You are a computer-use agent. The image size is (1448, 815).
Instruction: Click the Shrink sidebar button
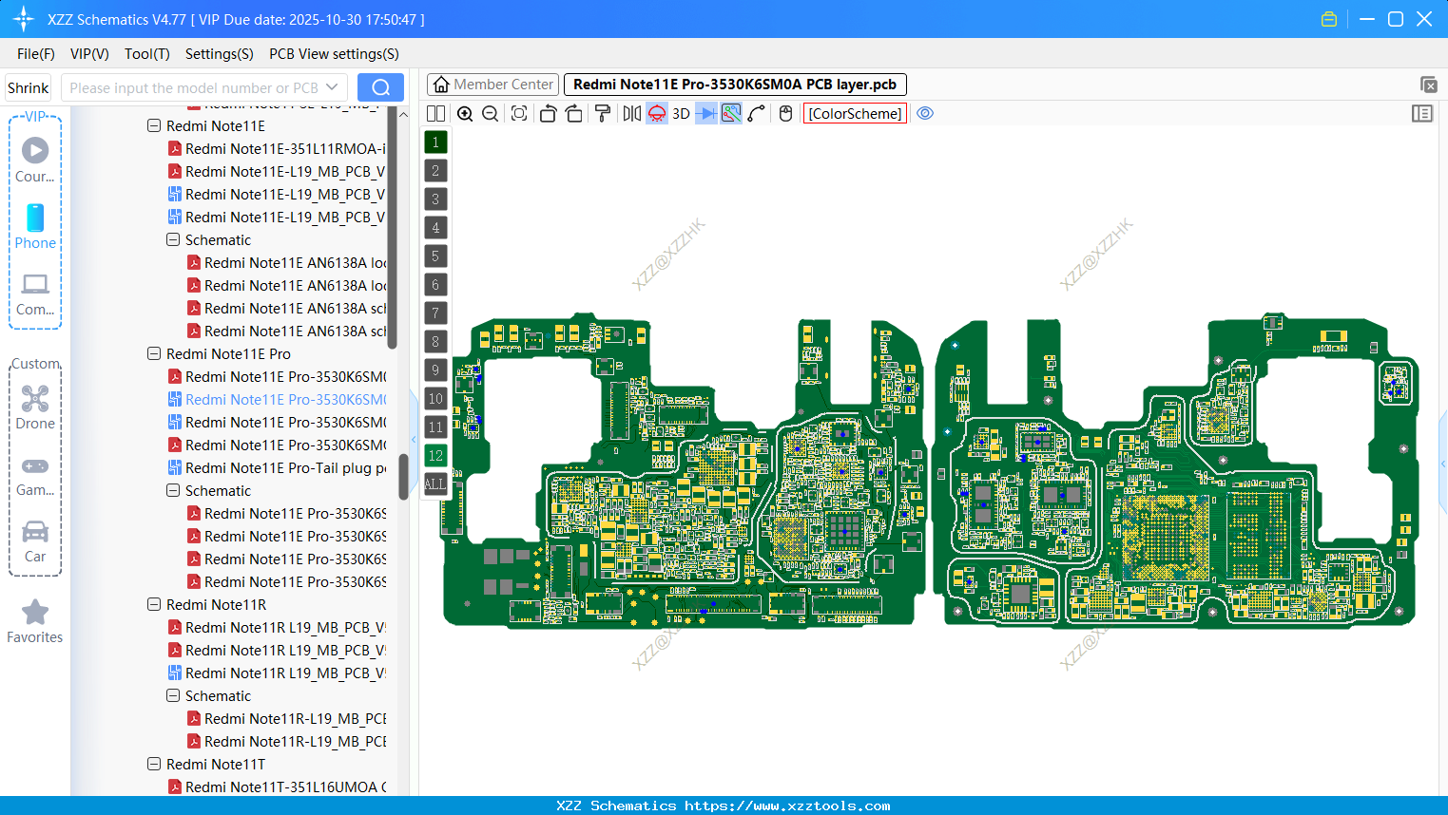(x=28, y=86)
